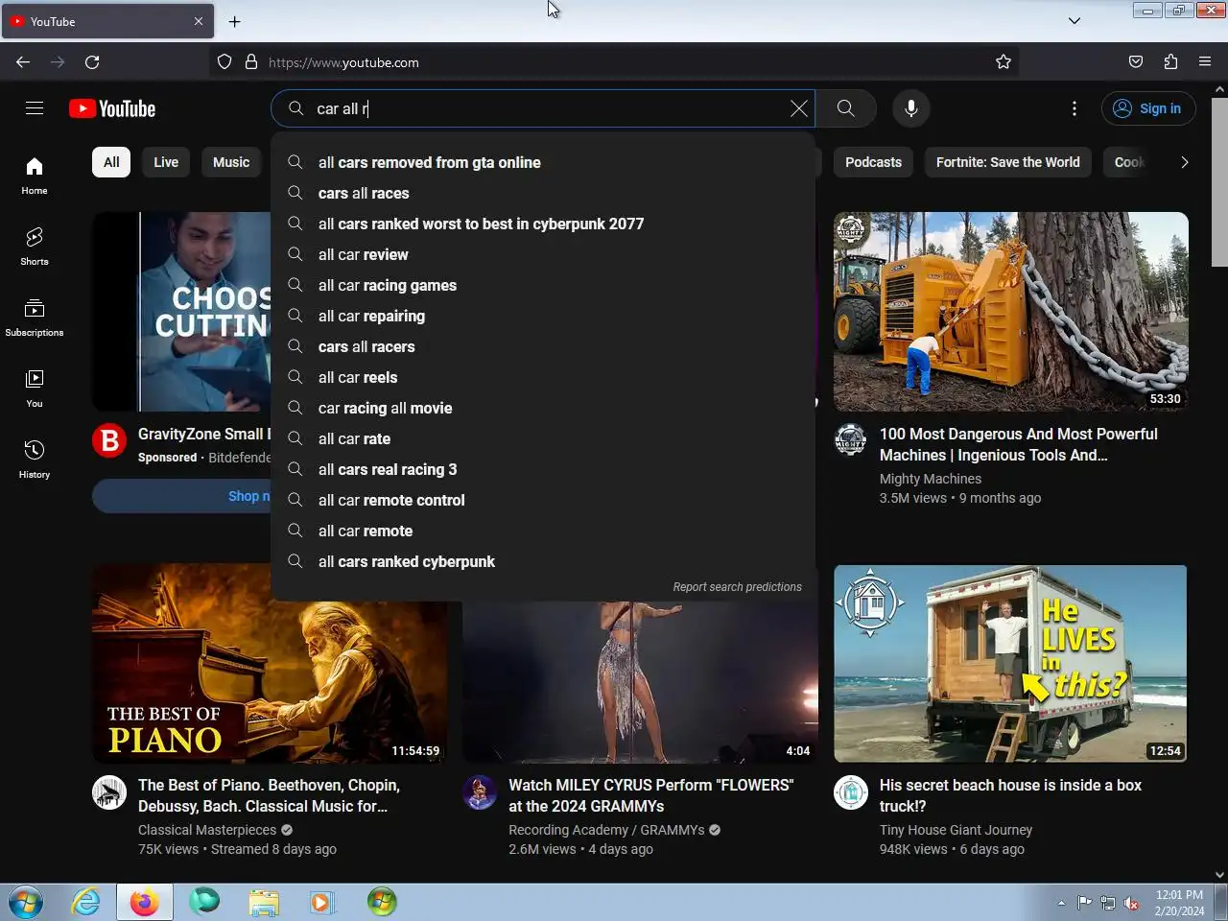Open YouTube settings three-dot menu

tap(1074, 108)
